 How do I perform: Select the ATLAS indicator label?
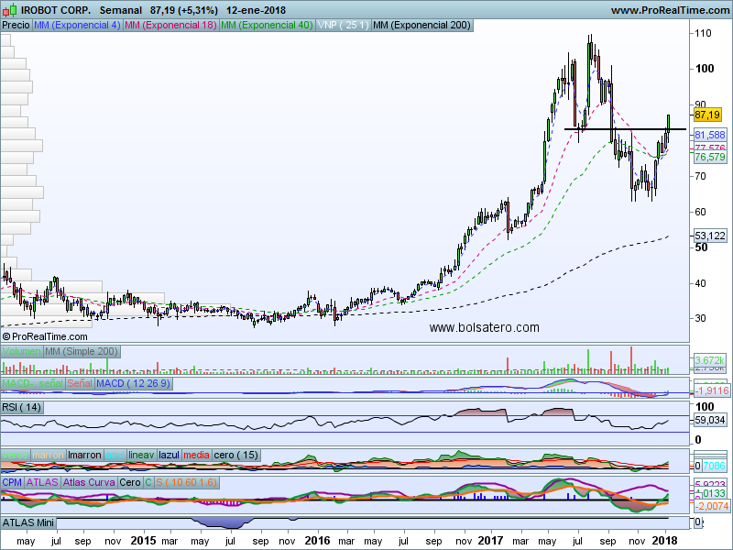pyautogui.click(x=42, y=483)
